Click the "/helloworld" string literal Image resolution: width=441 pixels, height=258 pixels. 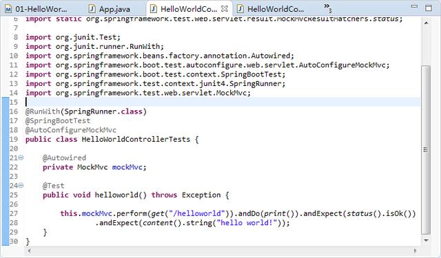197,213
